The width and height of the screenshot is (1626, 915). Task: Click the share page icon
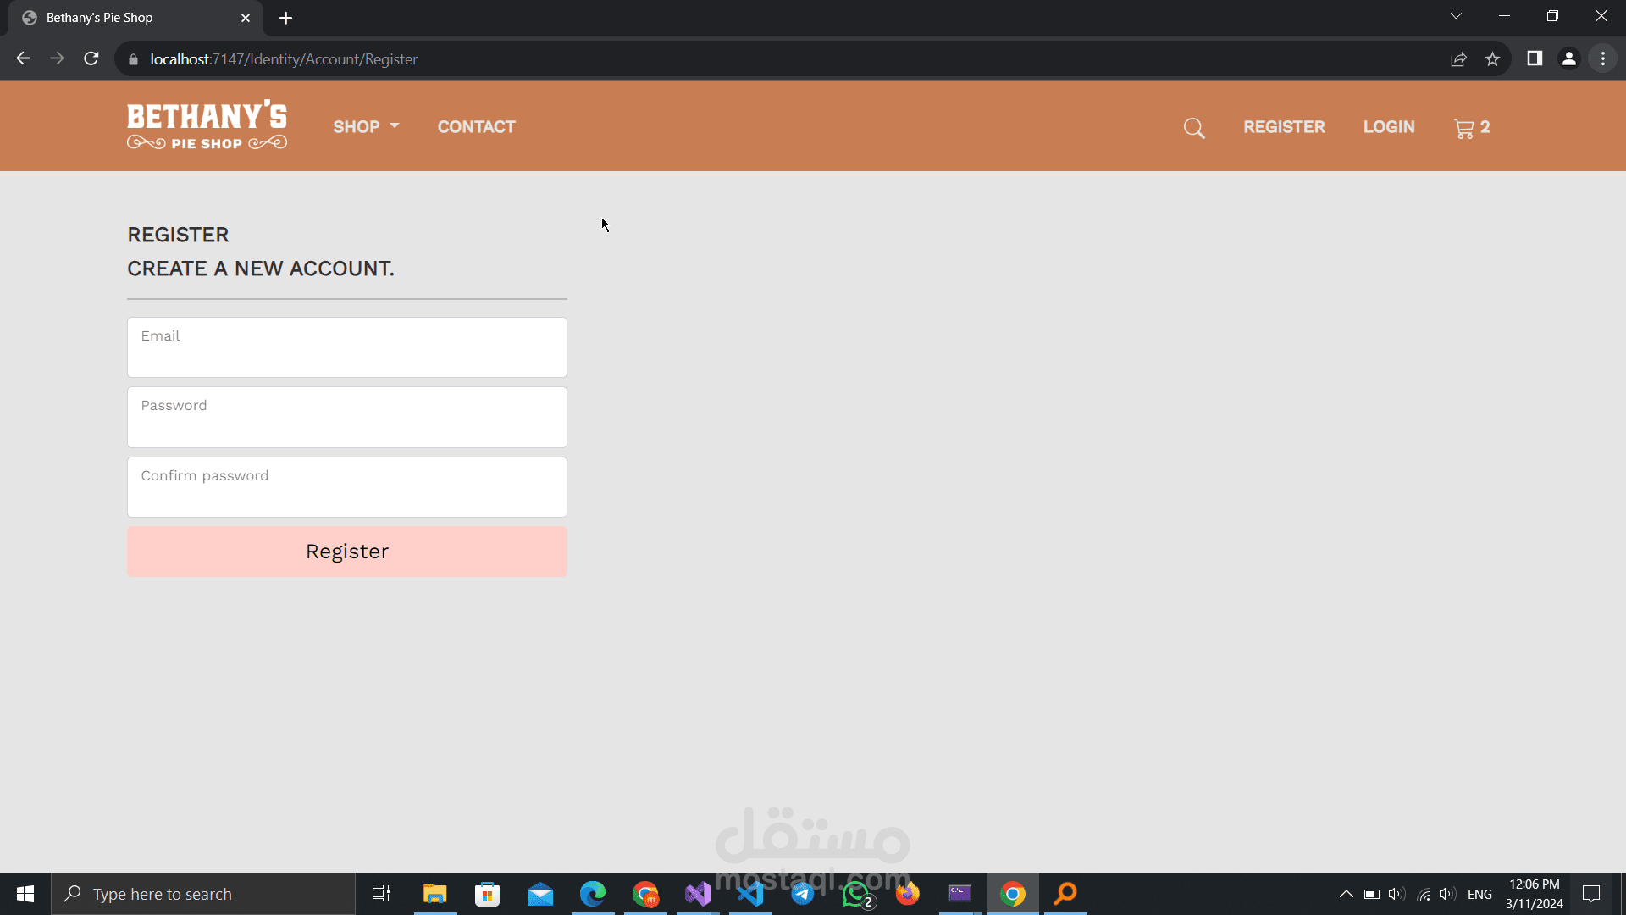point(1458,59)
